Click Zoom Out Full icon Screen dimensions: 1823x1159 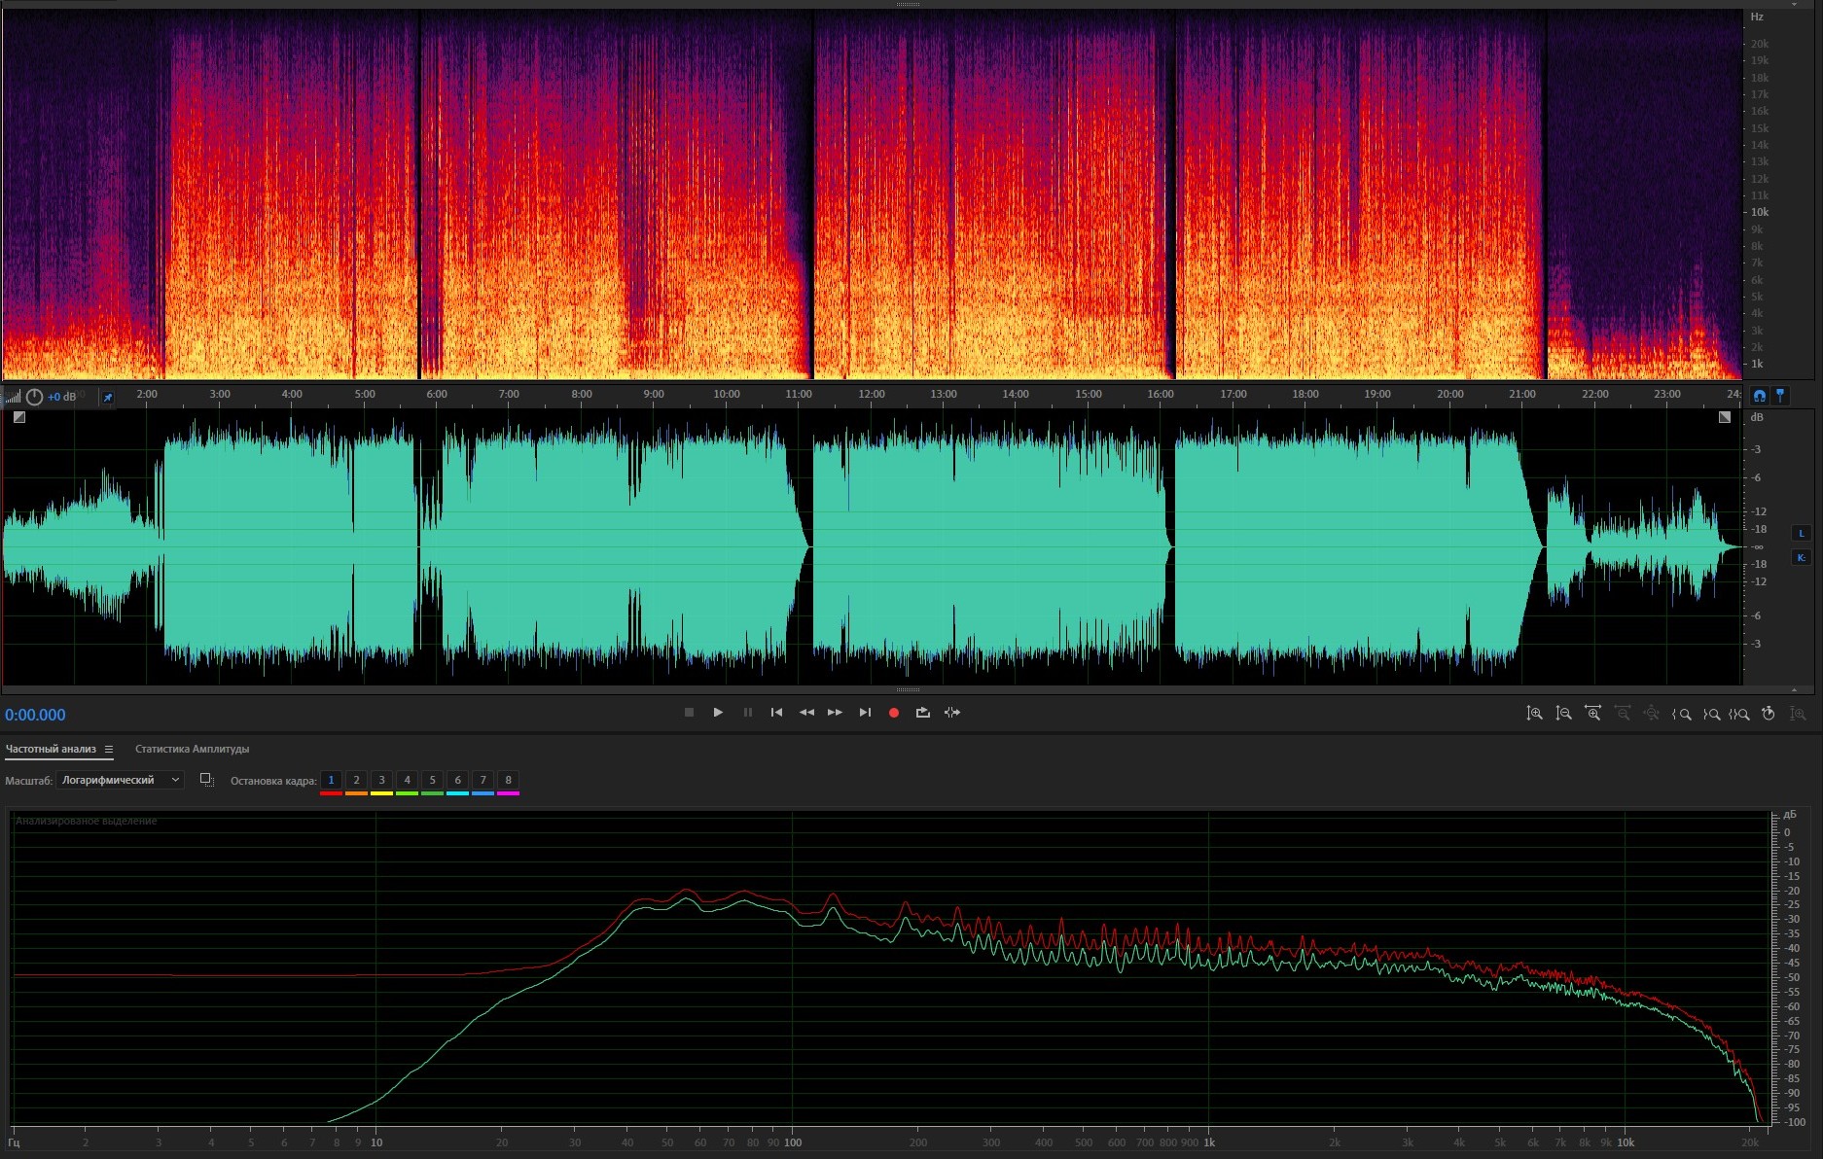tap(1651, 714)
